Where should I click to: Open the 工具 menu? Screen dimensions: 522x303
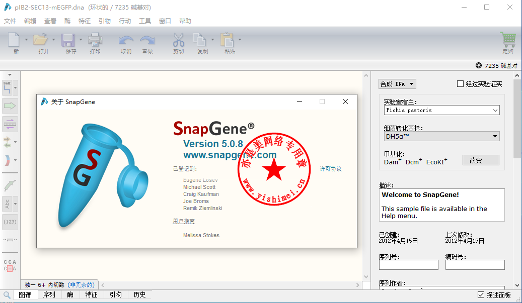pos(145,21)
